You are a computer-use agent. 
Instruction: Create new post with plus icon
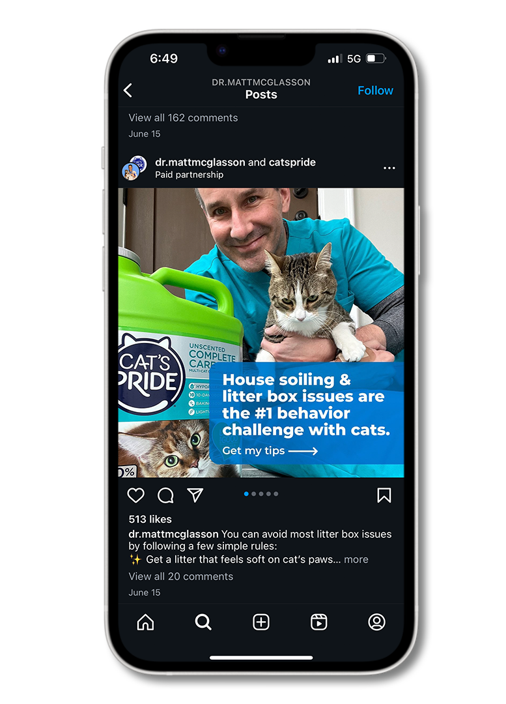point(261,623)
